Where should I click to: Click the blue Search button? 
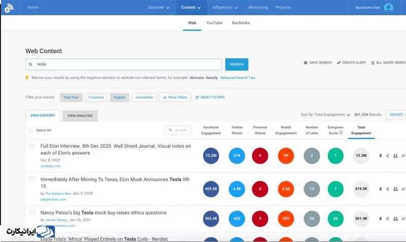(236, 64)
